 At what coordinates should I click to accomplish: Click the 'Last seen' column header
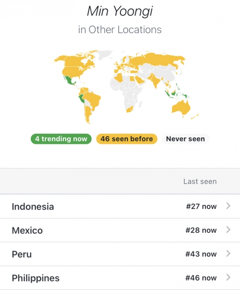point(200,181)
